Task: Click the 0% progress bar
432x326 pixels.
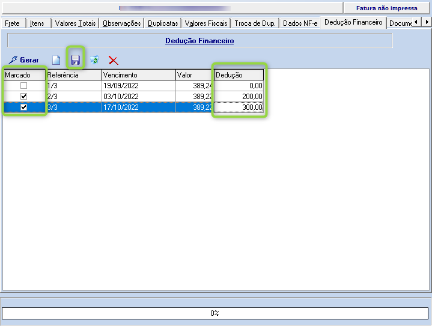Action: [x=214, y=313]
